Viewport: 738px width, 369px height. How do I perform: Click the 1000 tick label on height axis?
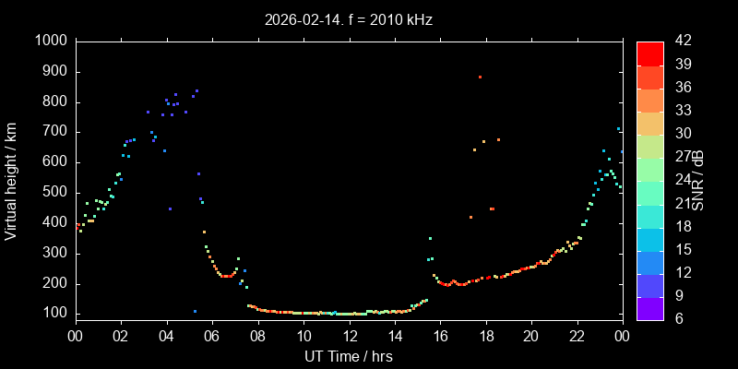pyautogui.click(x=50, y=42)
